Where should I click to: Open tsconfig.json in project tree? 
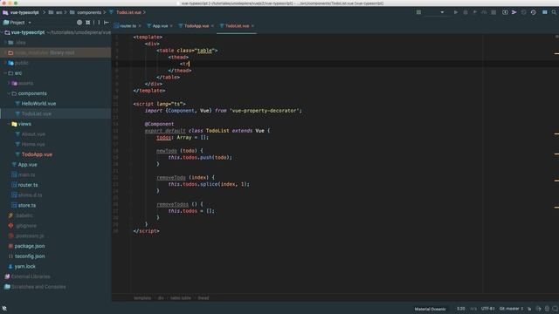30,256
